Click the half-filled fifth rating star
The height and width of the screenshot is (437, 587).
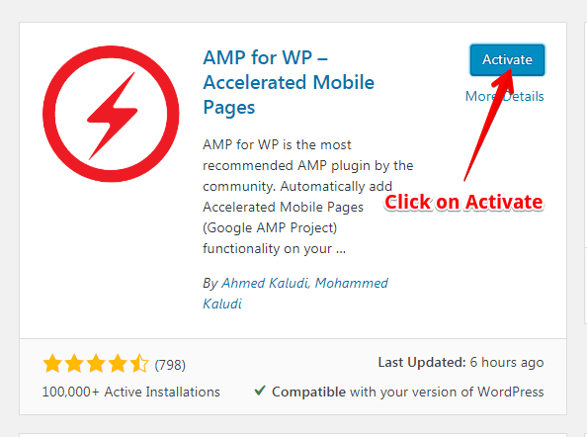(139, 363)
